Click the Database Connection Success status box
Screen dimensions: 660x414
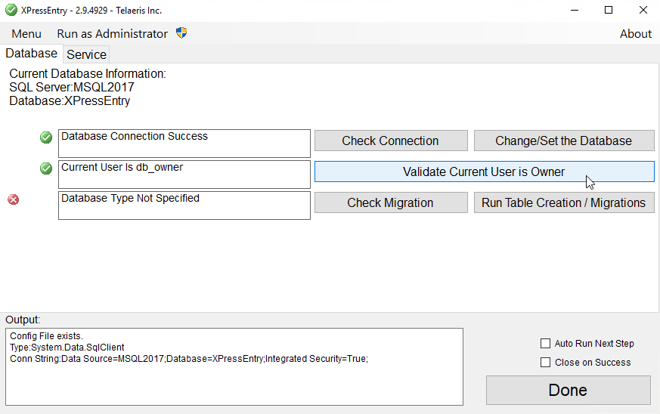[x=184, y=144]
